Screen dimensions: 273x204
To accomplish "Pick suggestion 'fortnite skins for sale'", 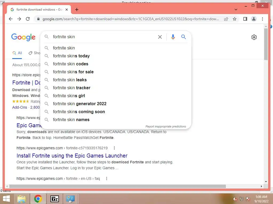I will (116, 72).
